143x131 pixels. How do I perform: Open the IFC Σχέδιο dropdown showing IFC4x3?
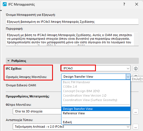pos(96,68)
